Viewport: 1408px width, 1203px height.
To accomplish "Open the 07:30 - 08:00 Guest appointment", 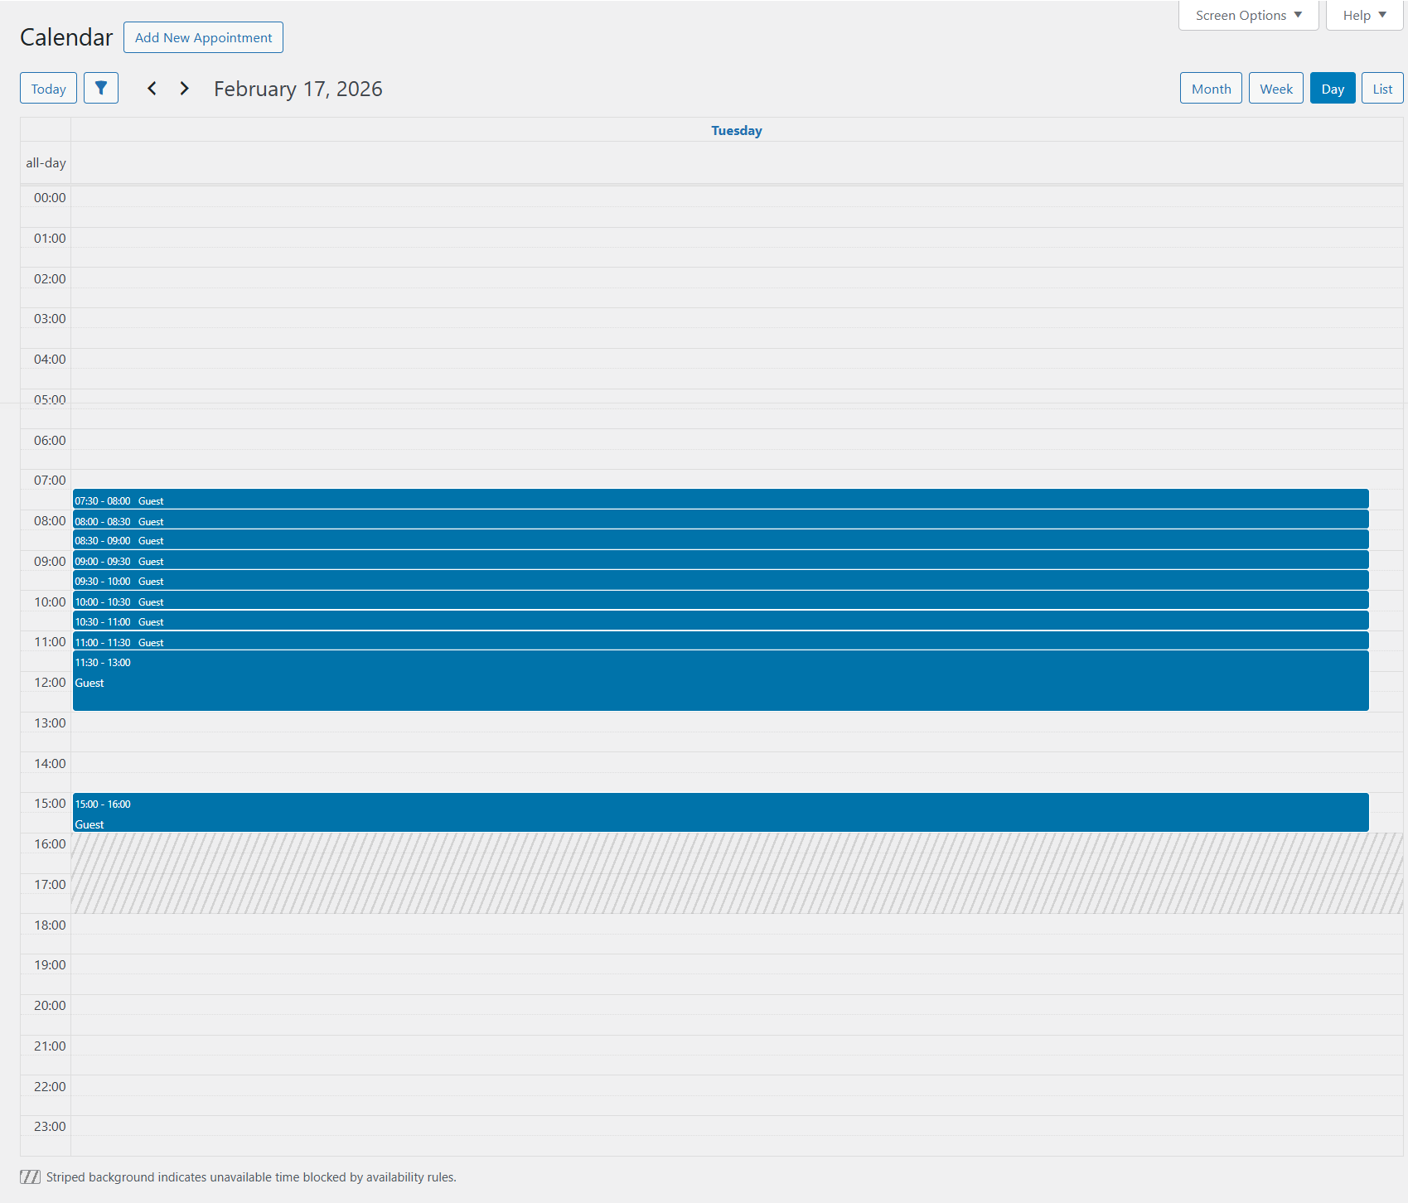I will [719, 500].
